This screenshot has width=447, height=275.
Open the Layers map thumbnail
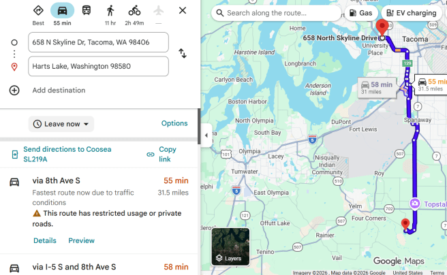pyautogui.click(x=230, y=246)
